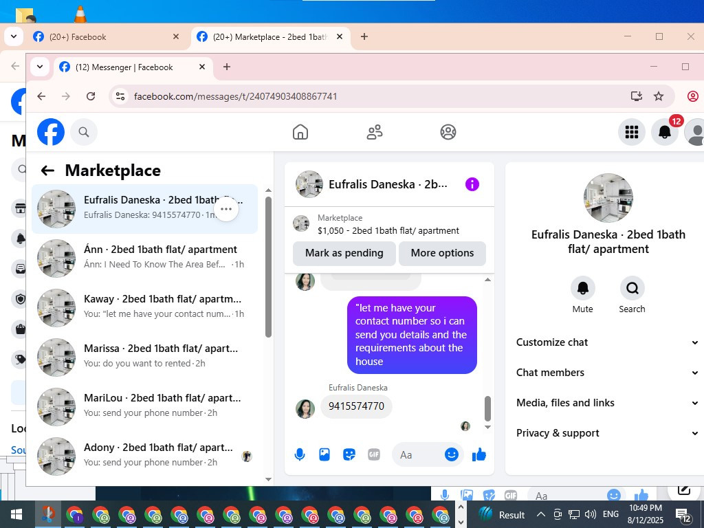Click the facebook.com address bar URL
The image size is (704, 528).
235,96
